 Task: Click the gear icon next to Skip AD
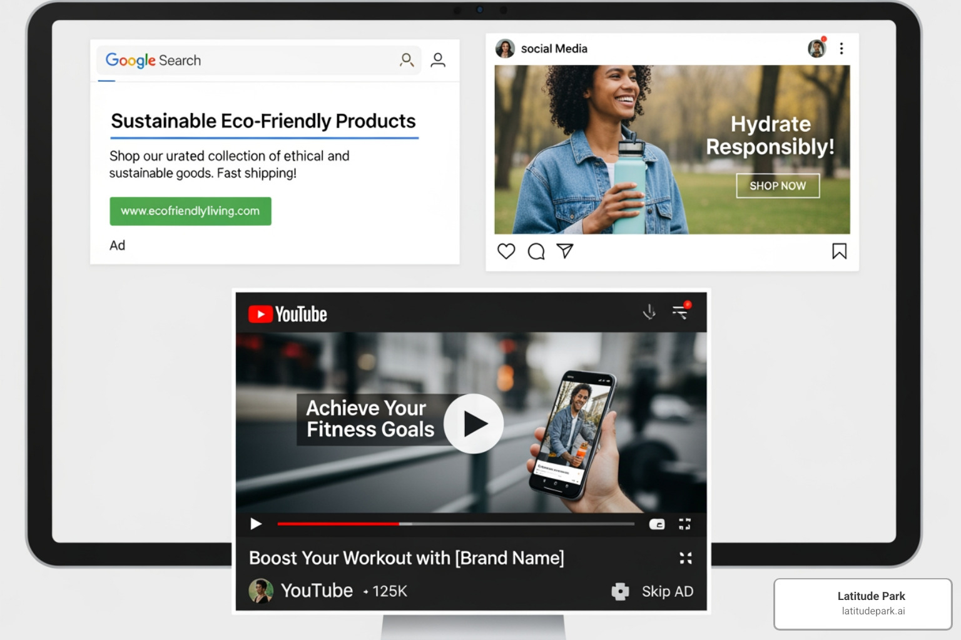[x=619, y=591]
